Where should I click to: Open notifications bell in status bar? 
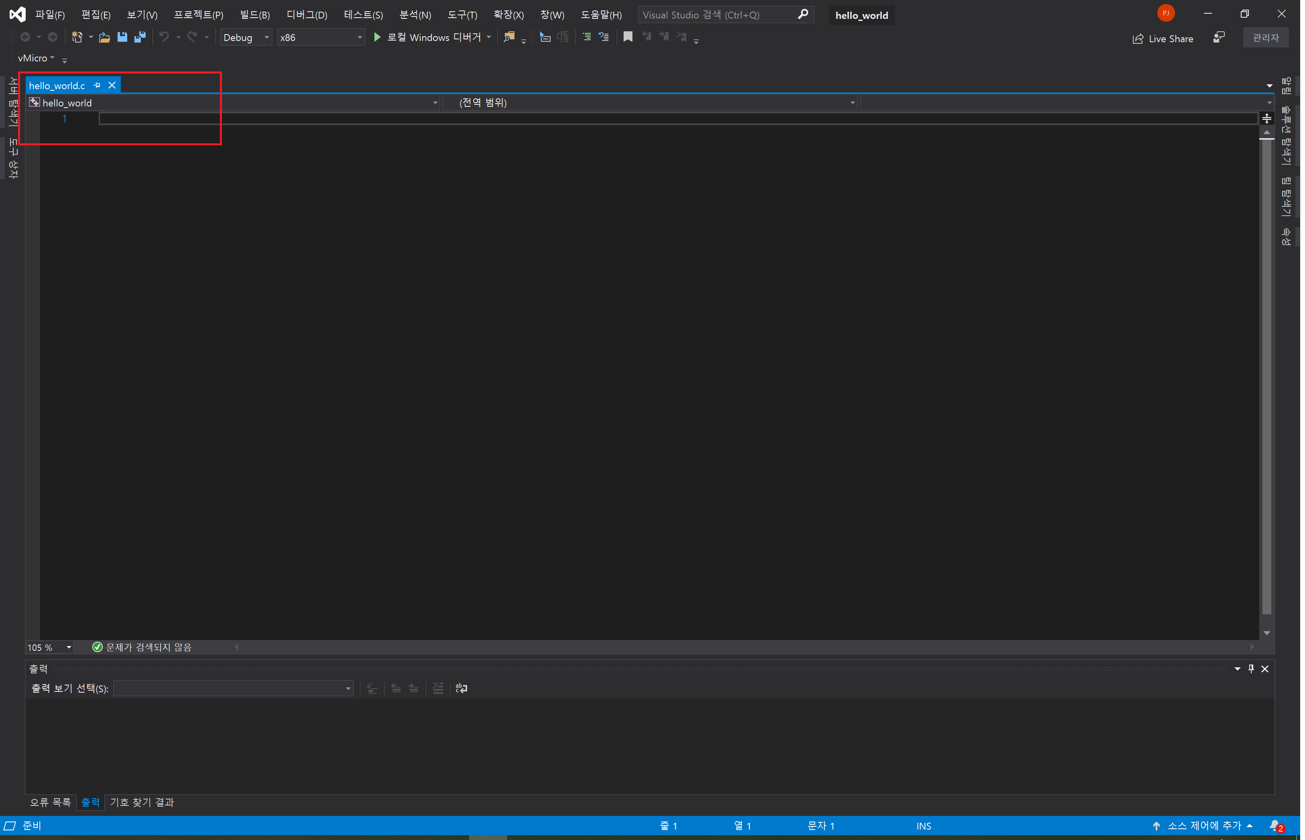(1275, 826)
